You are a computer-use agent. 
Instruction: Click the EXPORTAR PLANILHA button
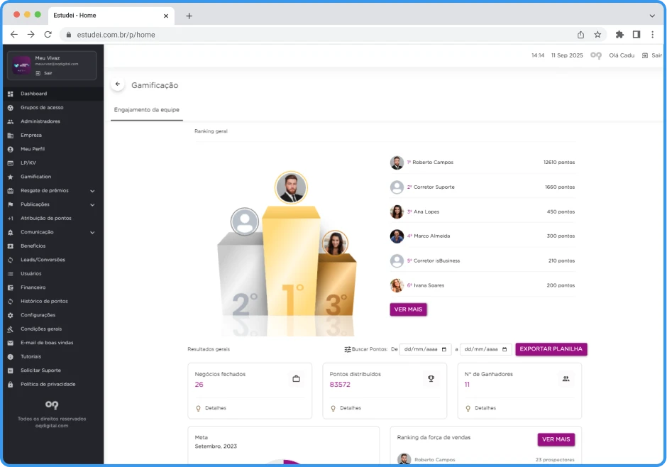pyautogui.click(x=551, y=349)
